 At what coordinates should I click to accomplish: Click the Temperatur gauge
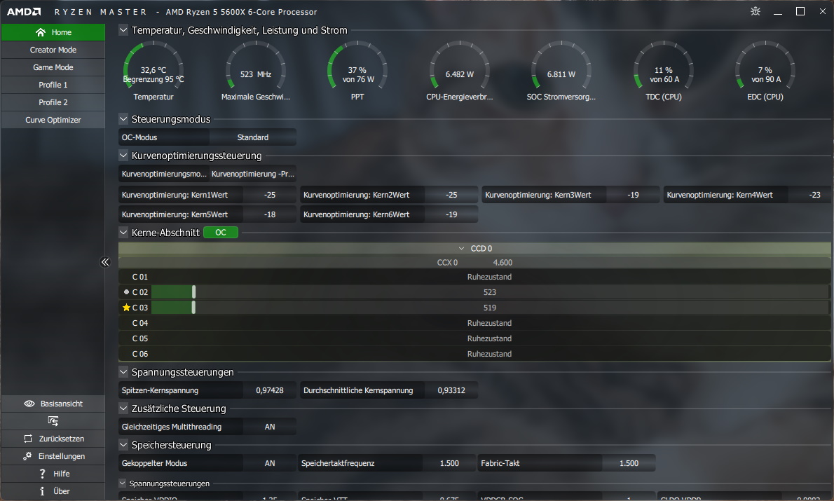(153, 71)
